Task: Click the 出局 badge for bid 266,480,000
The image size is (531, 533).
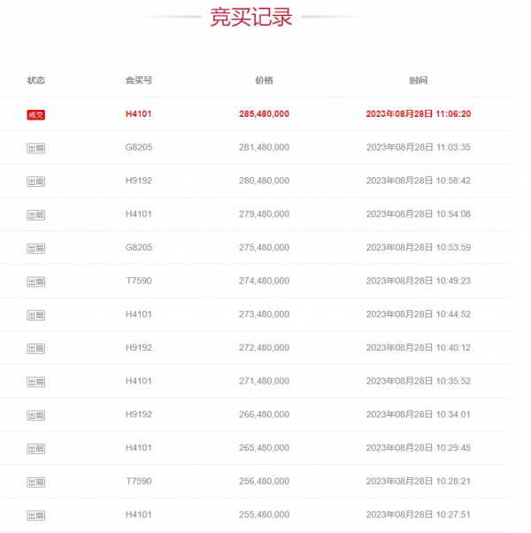Action: [35, 415]
